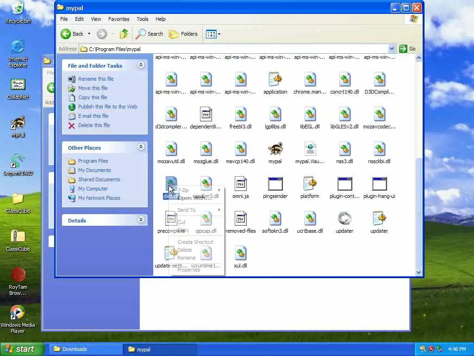Select the mozavcodec file

pyautogui.click(x=379, y=118)
